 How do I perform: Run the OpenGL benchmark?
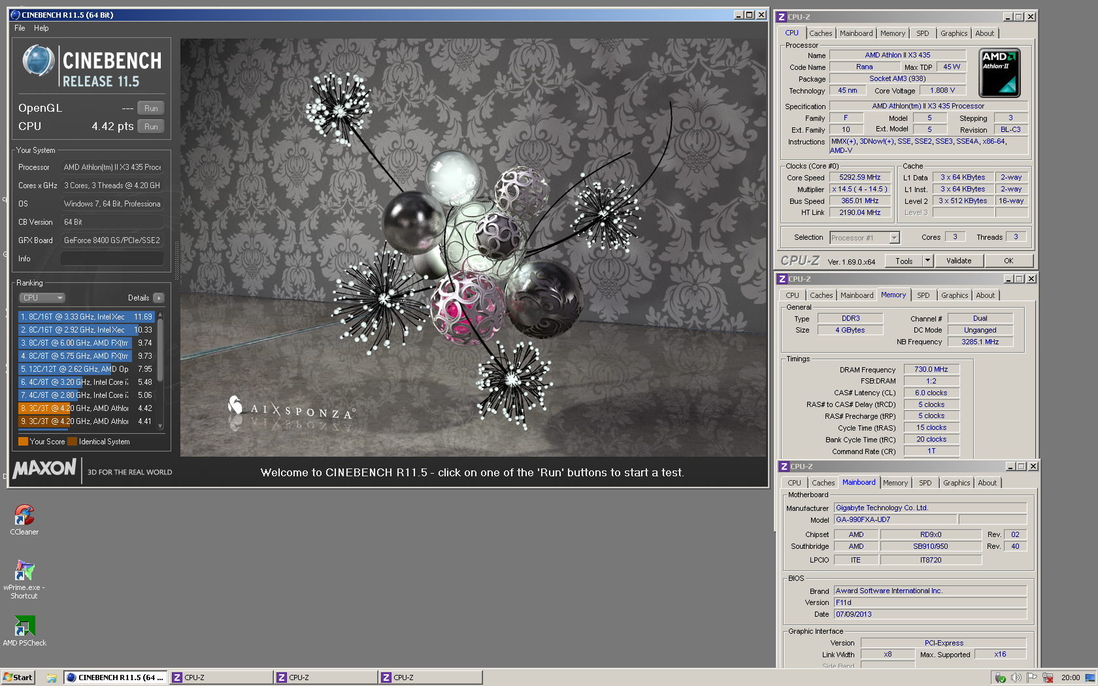click(x=151, y=108)
